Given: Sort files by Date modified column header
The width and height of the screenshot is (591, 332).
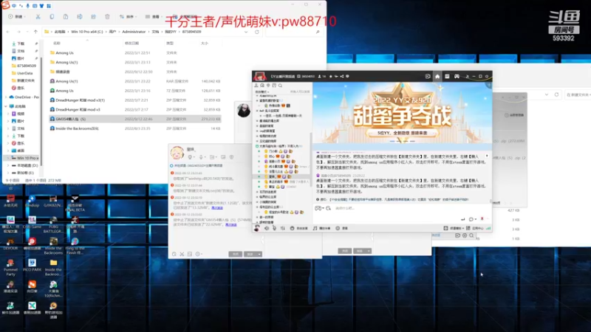Looking at the screenshot, I should (x=132, y=44).
